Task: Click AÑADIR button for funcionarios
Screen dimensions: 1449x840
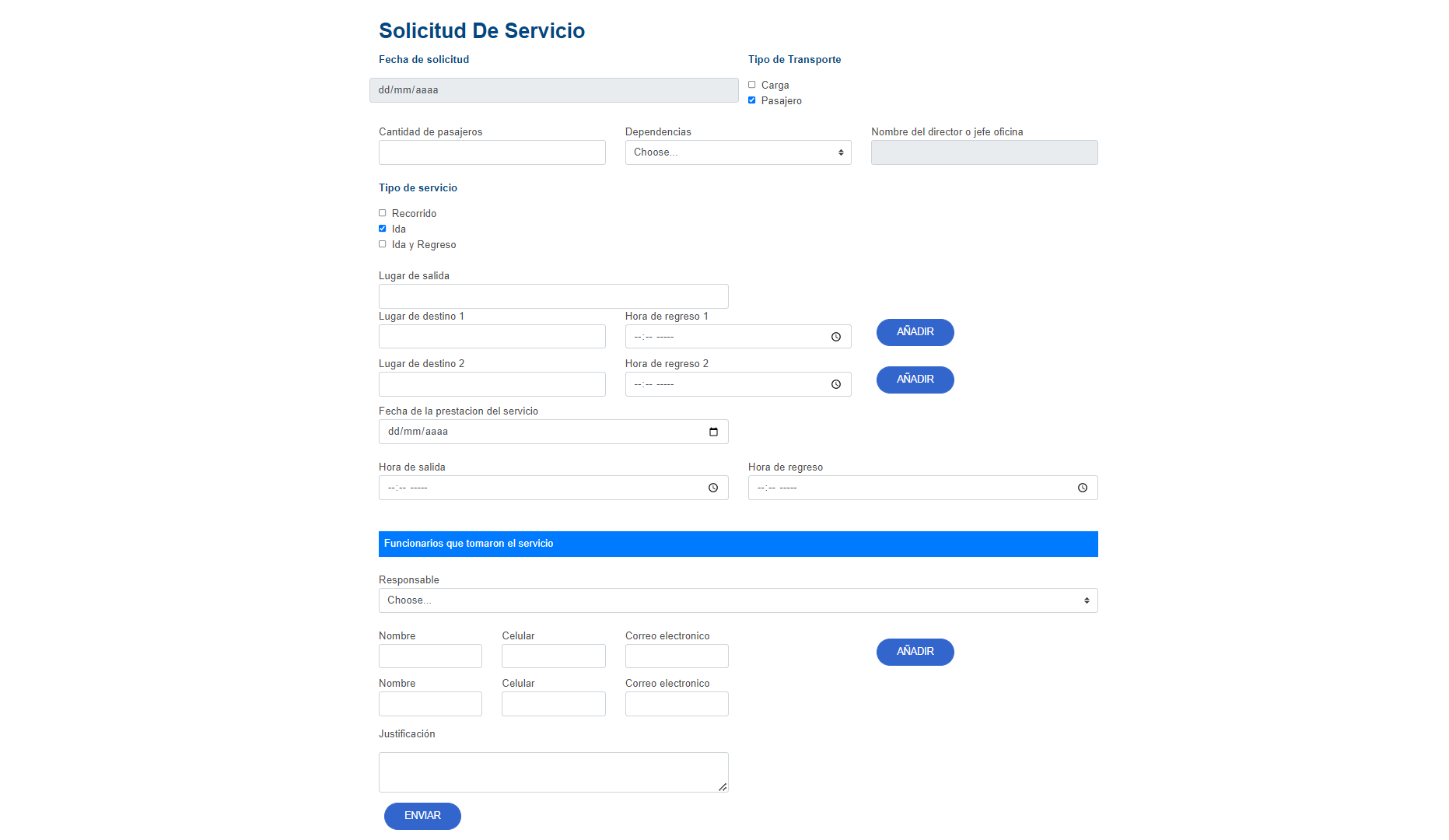Action: pos(915,652)
